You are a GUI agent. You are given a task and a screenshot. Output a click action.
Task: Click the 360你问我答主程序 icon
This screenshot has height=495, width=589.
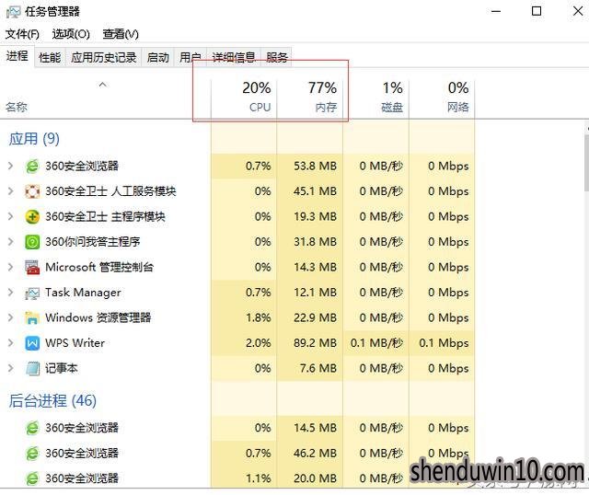click(32, 242)
